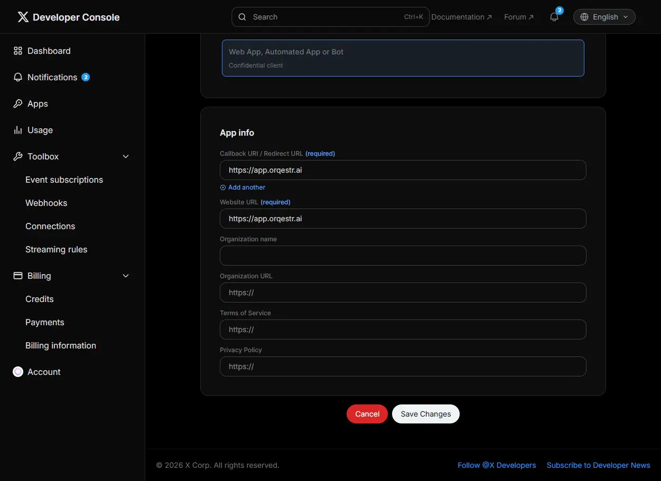Go to Apps in the sidebar
Image resolution: width=661 pixels, height=481 pixels.
(x=38, y=103)
